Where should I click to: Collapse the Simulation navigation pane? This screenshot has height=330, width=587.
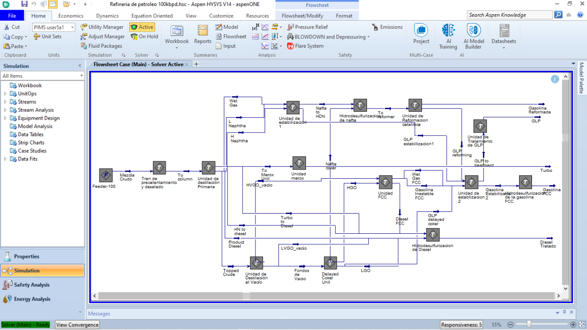[80, 66]
